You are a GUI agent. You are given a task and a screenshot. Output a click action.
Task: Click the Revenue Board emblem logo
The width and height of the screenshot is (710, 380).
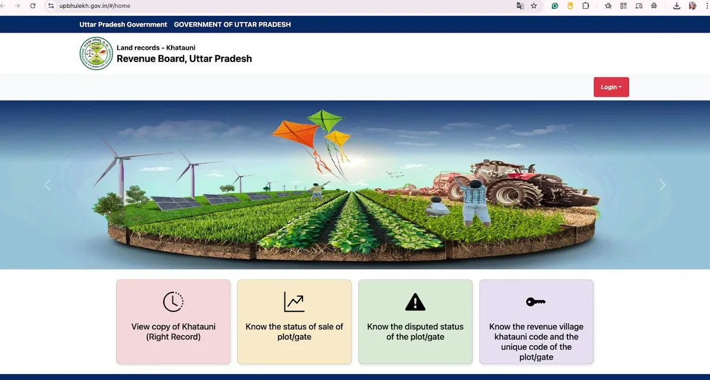coord(96,54)
